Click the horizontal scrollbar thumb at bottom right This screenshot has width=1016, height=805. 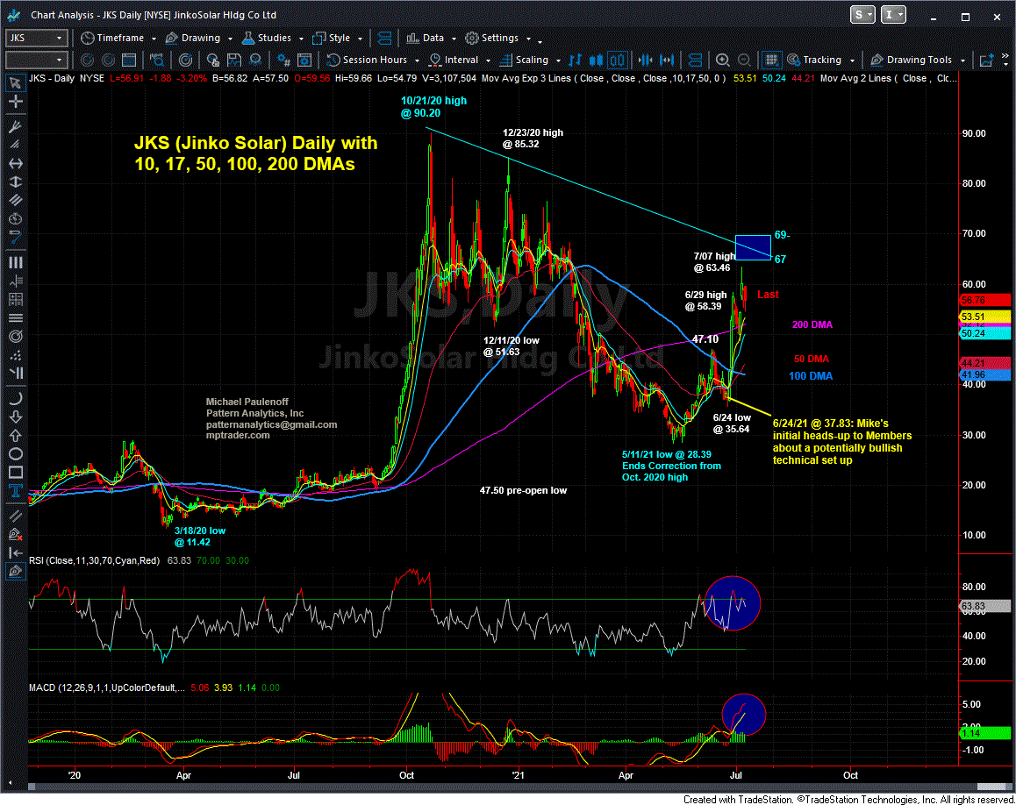992,787
